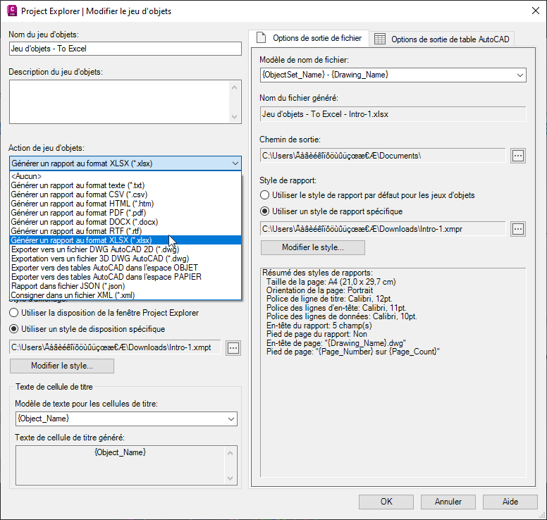
Task: Switch to Options de sortie de fichier tab
Action: (309, 38)
